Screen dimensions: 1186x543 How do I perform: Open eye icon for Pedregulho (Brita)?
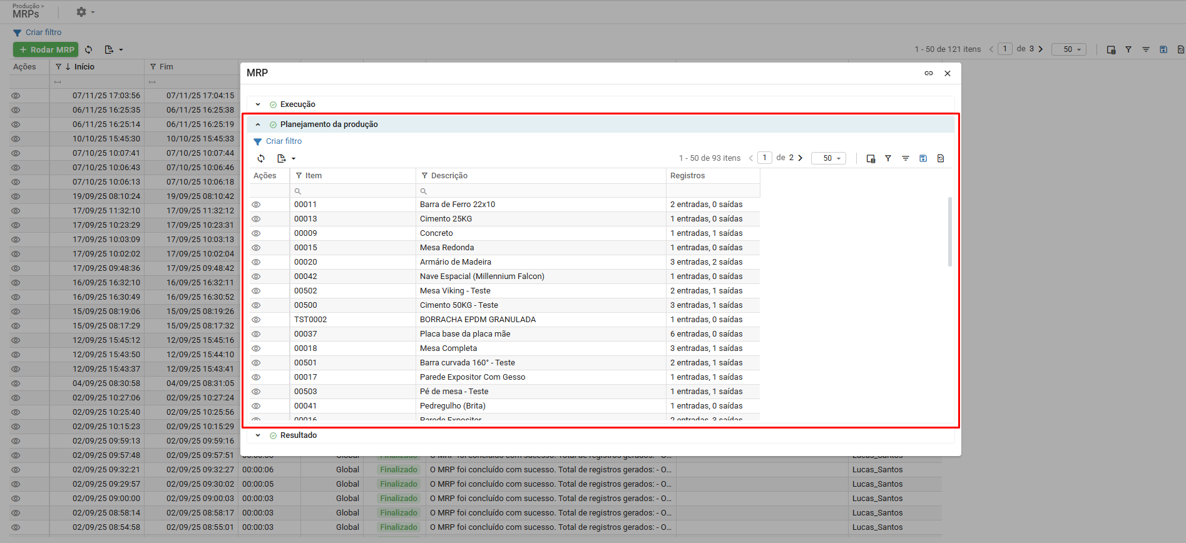click(256, 406)
